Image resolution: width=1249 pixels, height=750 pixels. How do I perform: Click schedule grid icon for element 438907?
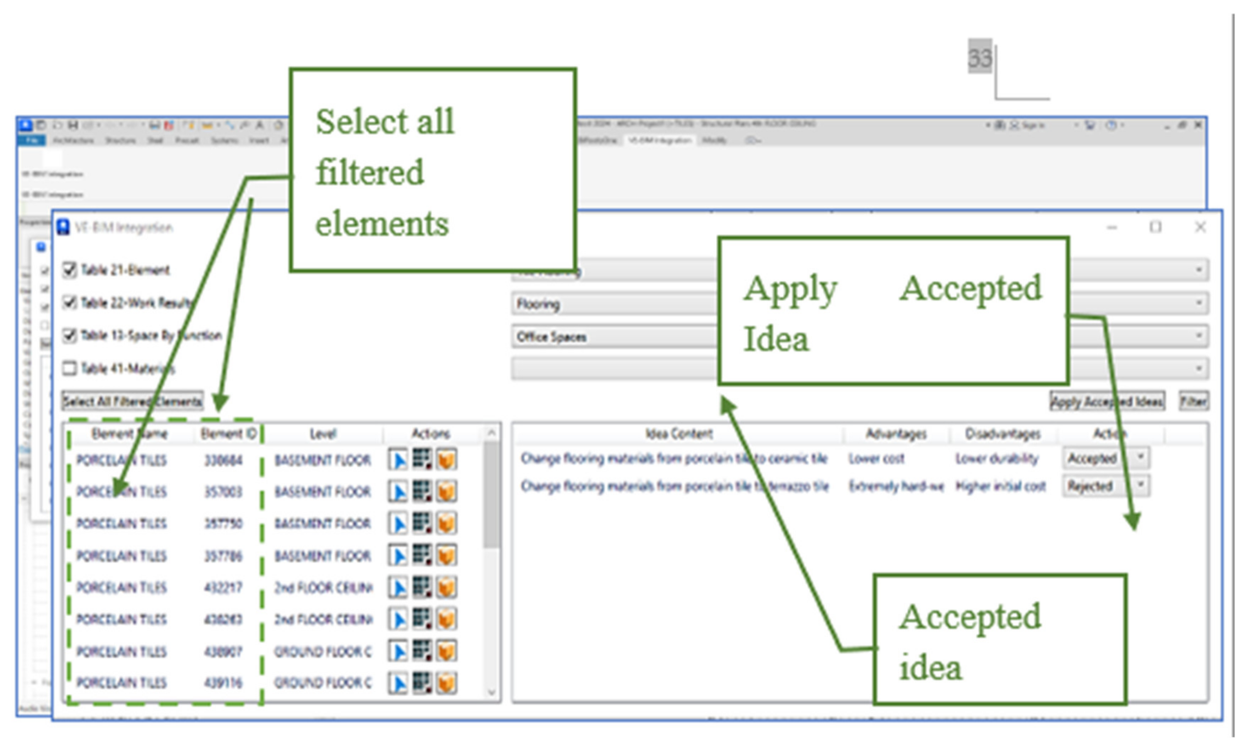click(x=422, y=651)
